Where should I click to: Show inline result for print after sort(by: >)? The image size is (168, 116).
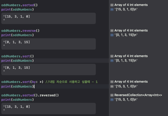click(x=112, y=86)
